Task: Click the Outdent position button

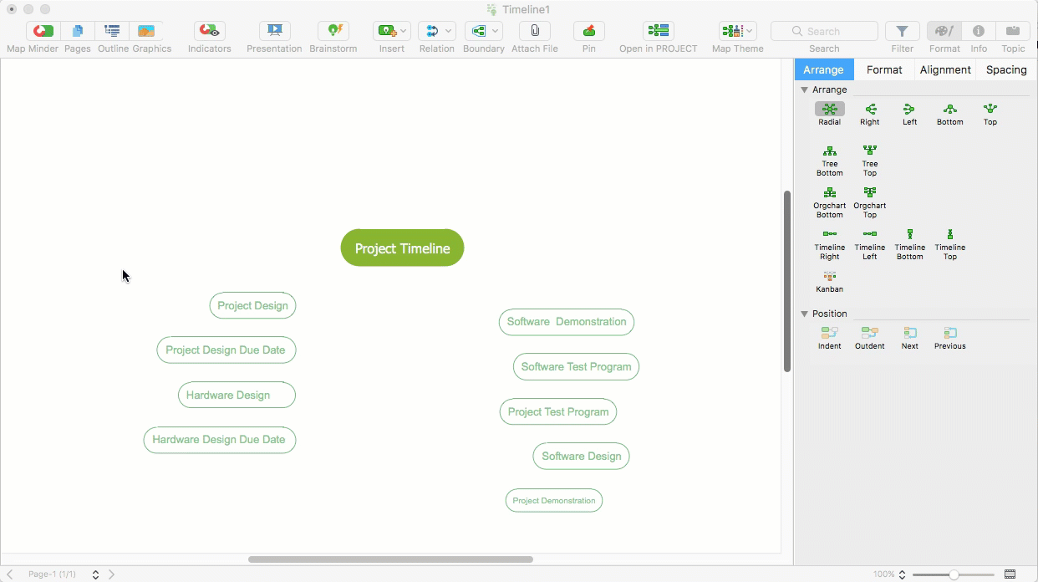Action: (870, 338)
